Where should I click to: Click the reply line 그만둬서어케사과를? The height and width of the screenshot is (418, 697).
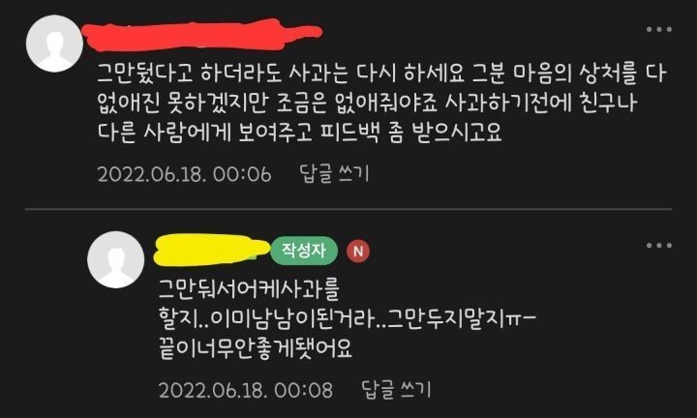coord(249,289)
